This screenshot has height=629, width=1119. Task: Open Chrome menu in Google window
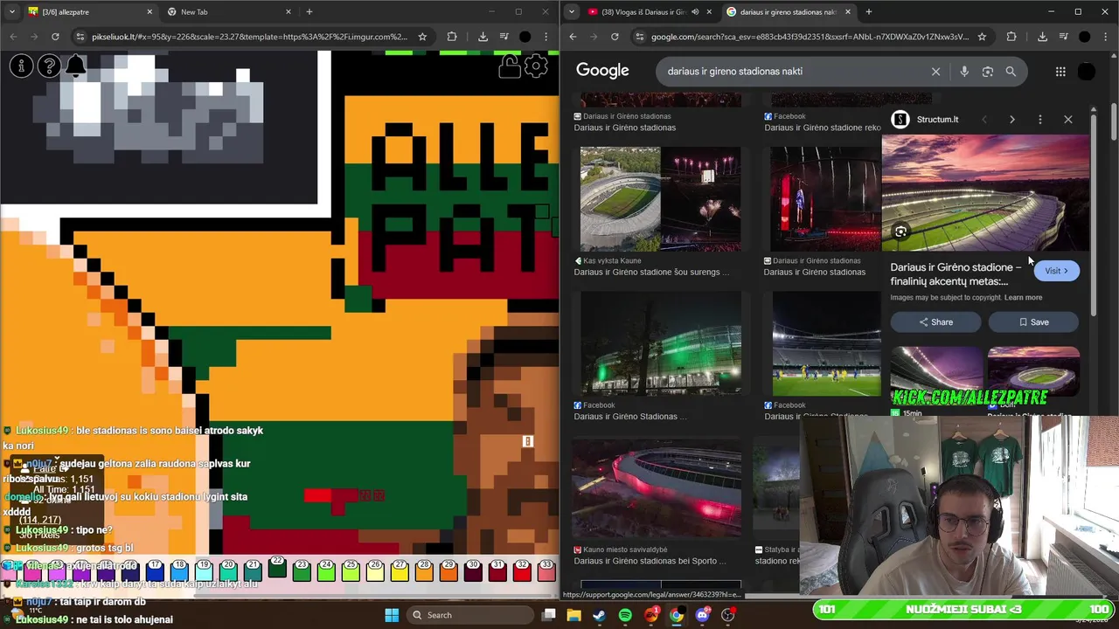(x=1106, y=37)
